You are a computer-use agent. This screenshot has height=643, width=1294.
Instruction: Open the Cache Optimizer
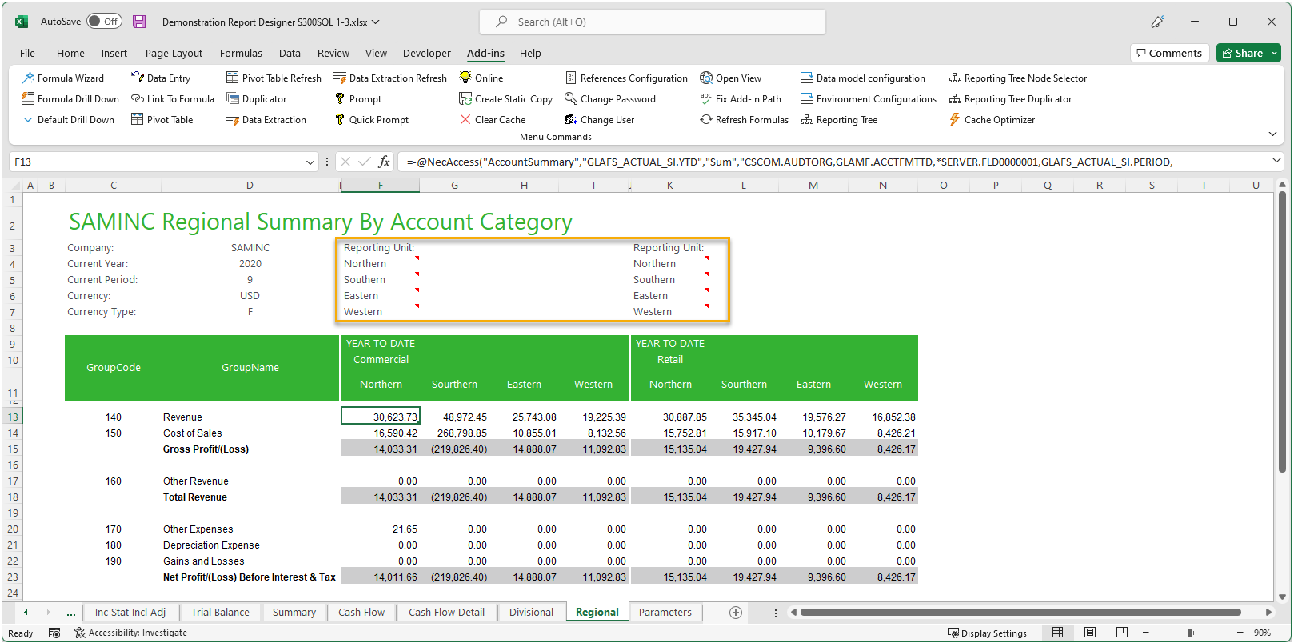[991, 120]
